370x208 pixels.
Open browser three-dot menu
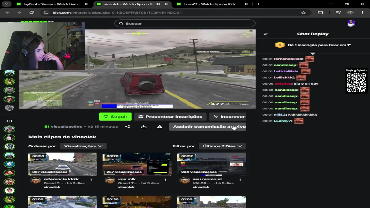(362, 13)
